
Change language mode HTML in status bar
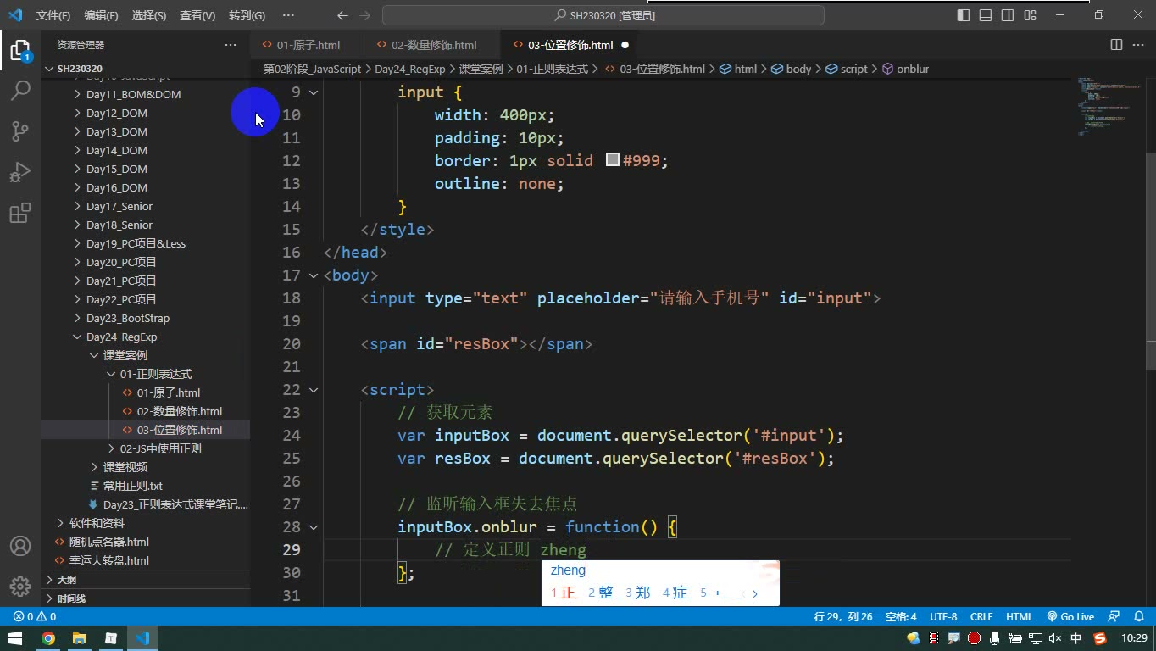[x=1020, y=616]
